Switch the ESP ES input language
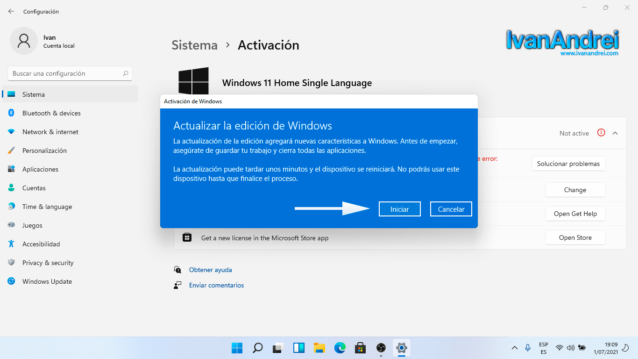The image size is (638, 359). pyautogui.click(x=544, y=348)
